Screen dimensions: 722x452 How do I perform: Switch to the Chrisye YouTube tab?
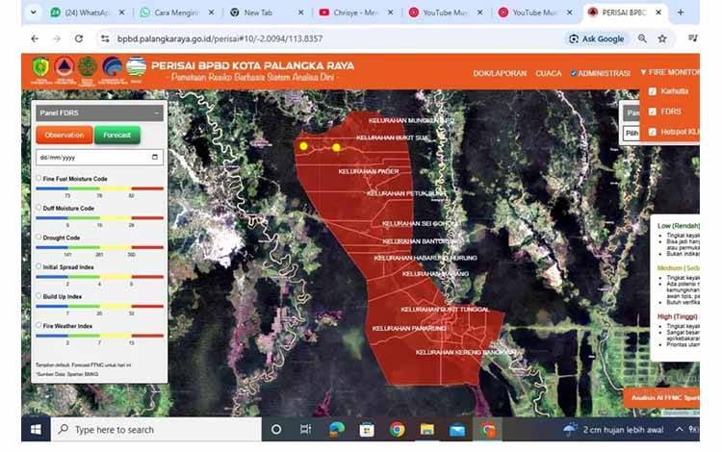tap(356, 13)
